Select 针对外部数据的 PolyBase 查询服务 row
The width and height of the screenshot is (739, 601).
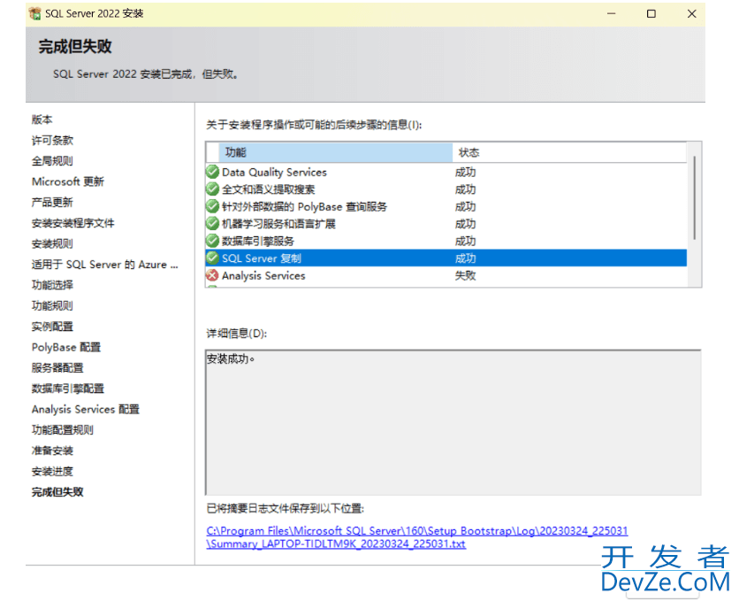pyautogui.click(x=446, y=206)
